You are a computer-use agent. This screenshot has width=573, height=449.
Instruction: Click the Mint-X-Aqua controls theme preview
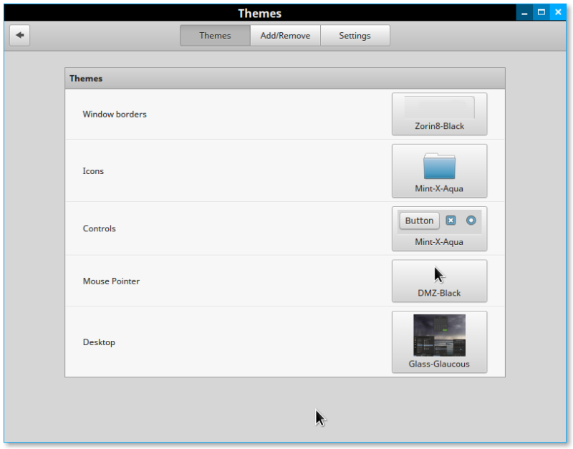(439, 228)
